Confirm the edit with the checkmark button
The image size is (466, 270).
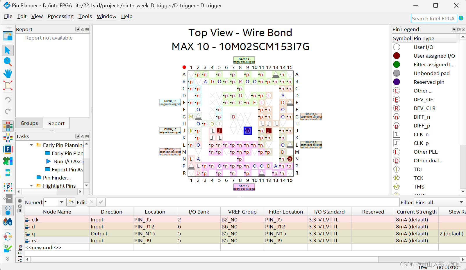click(x=101, y=202)
